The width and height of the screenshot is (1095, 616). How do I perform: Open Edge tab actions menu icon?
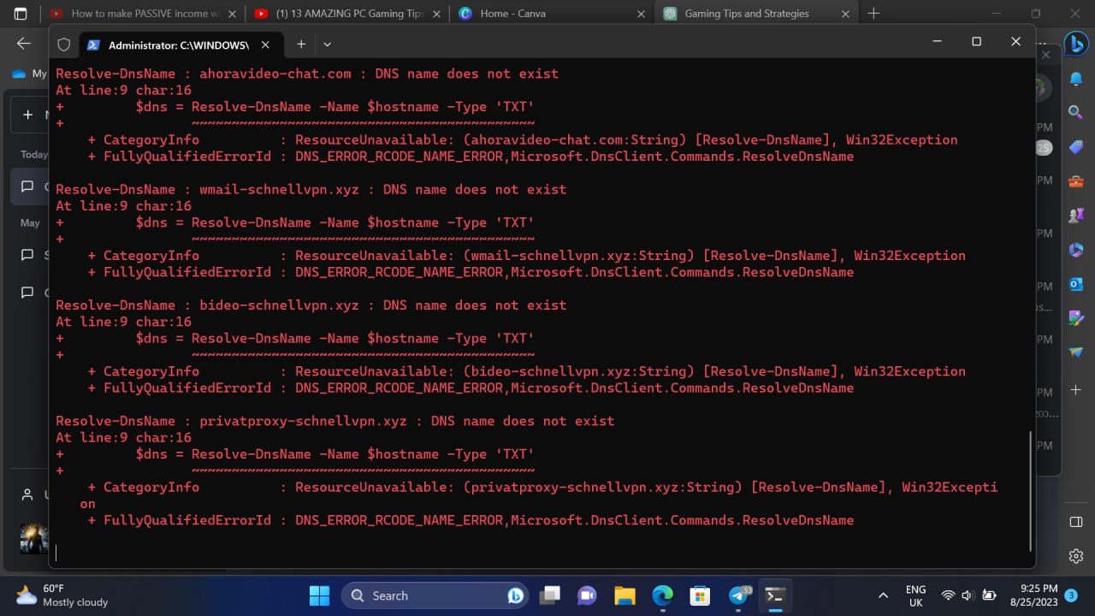point(21,14)
